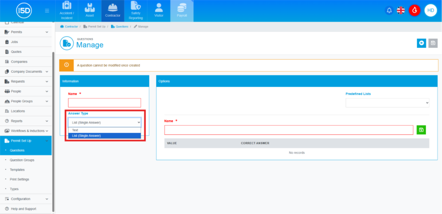The image size is (442, 214).
Task: Click the sidebar vertical scrollbar
Action: tap(53, 131)
